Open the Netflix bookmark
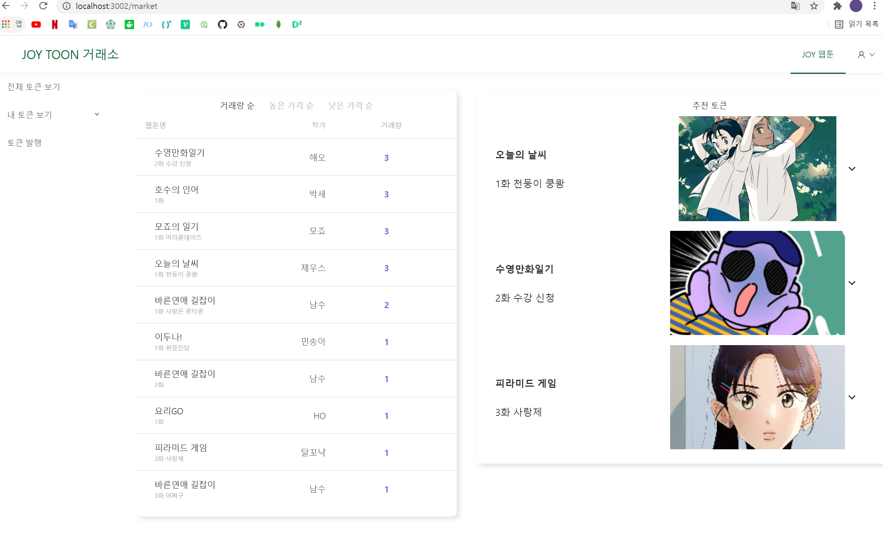883x541 pixels. (x=54, y=24)
